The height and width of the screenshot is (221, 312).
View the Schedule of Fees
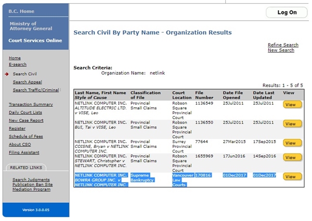point(26,136)
